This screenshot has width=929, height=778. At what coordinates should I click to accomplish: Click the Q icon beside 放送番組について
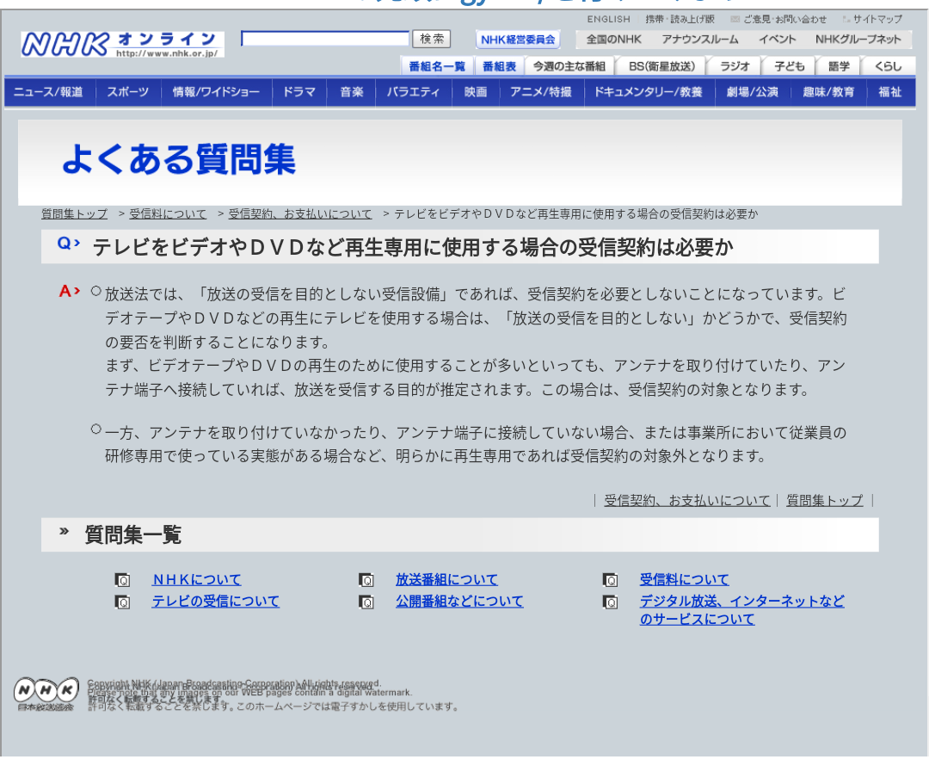(x=366, y=580)
